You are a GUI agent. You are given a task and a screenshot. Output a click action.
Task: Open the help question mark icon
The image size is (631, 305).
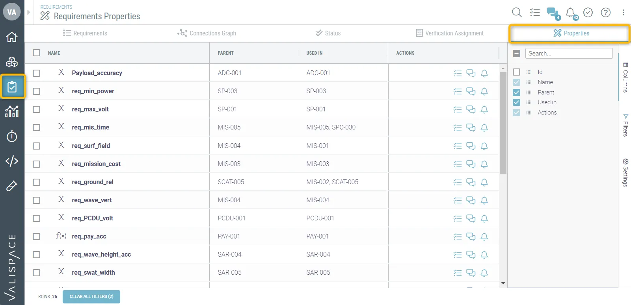click(x=605, y=13)
